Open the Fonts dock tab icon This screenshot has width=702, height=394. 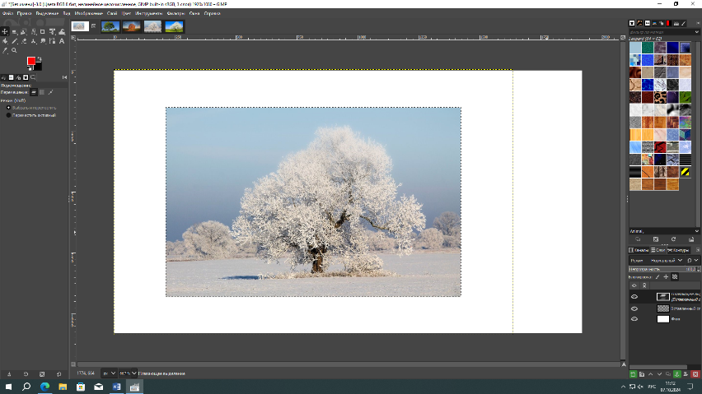[x=648, y=23]
